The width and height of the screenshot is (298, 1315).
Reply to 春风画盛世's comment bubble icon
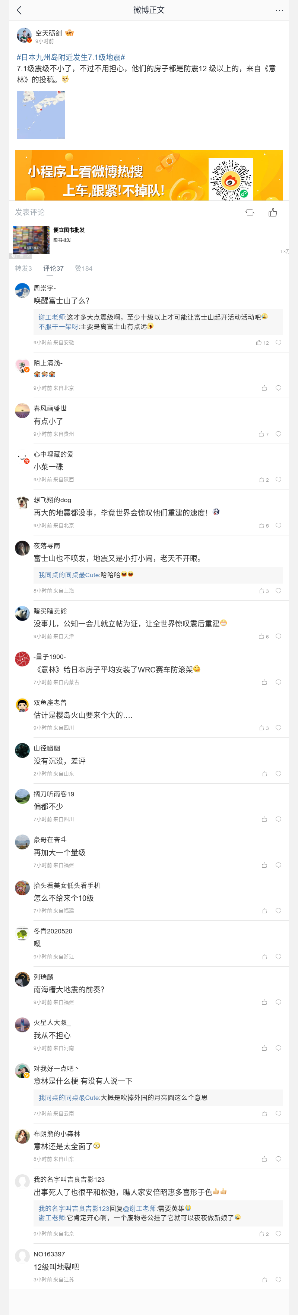(278, 434)
